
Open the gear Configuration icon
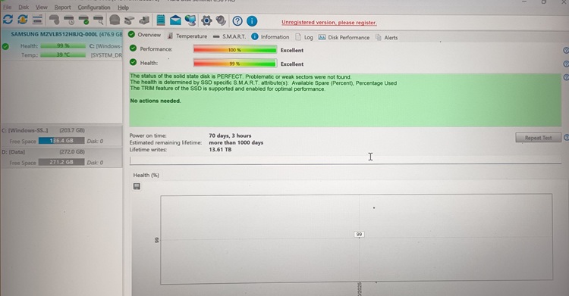[x=206, y=20]
